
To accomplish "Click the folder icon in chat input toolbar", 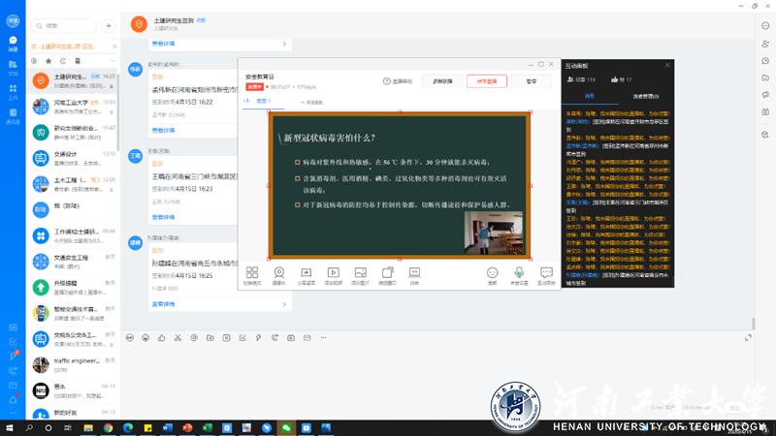I will tap(210, 337).
